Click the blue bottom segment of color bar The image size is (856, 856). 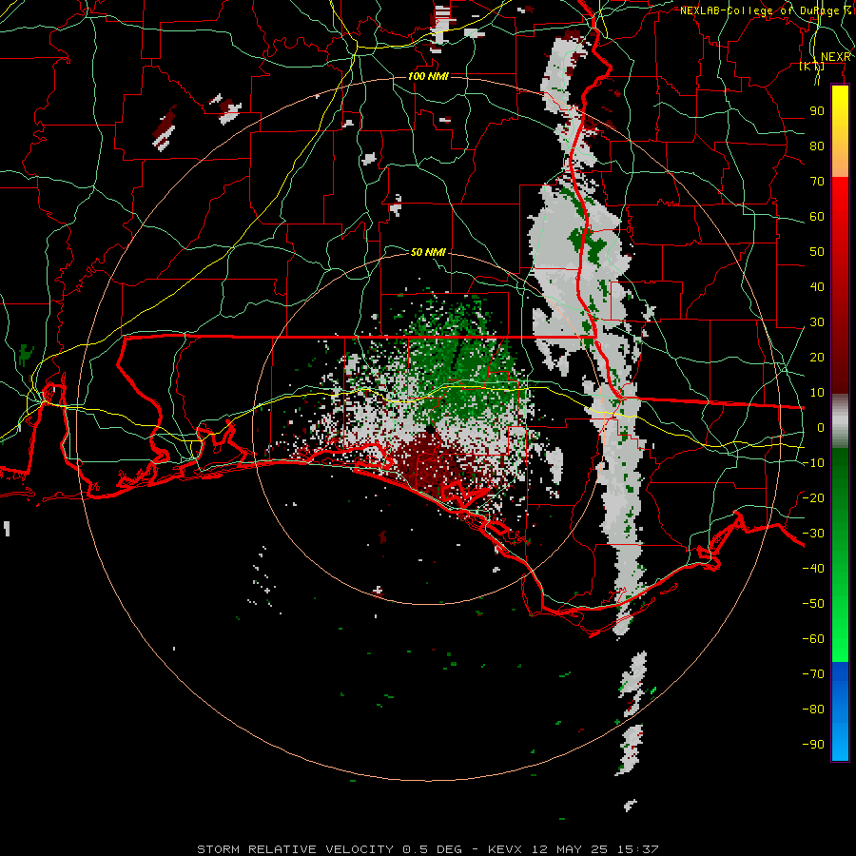pos(840,711)
